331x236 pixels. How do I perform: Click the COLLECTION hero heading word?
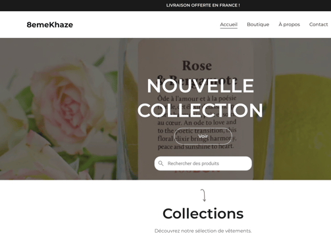[200, 110]
